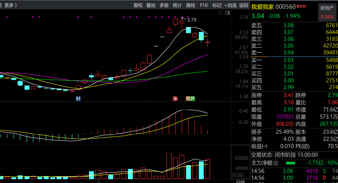Image resolution: width=338 pixels, height=183 pixels.
Task: Activate the 画线 drawing tools
Action: (190, 5)
